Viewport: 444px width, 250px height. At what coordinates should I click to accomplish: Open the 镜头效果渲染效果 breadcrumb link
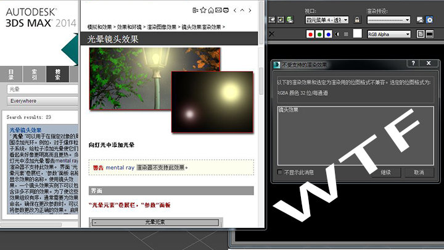pyautogui.click(x=201, y=27)
